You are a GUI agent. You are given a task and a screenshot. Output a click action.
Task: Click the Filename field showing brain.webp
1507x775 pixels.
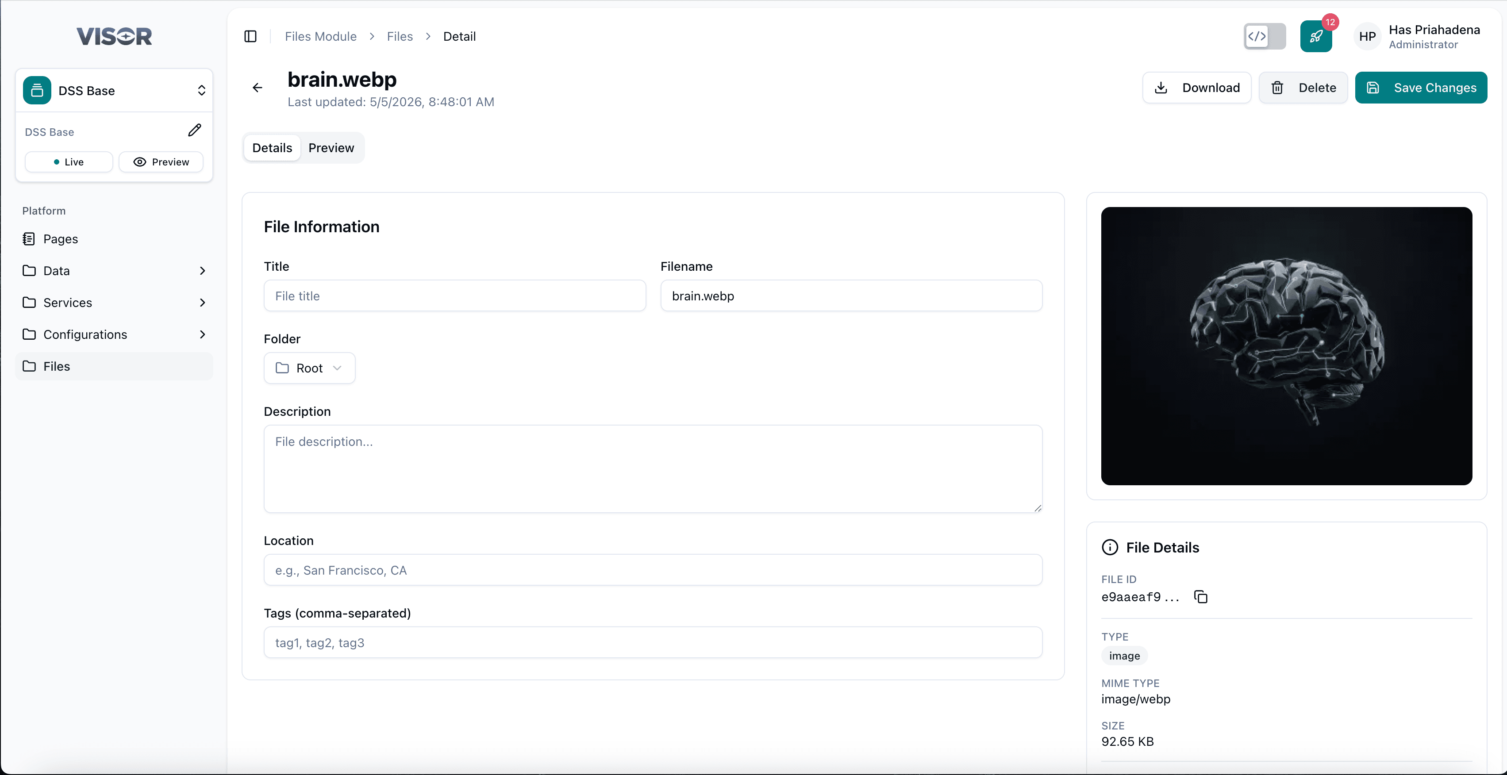[851, 296]
